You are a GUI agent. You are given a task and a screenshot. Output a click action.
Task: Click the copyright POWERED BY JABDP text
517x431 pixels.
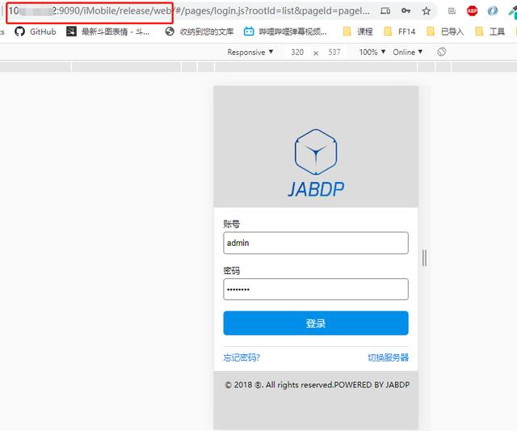[x=317, y=385]
